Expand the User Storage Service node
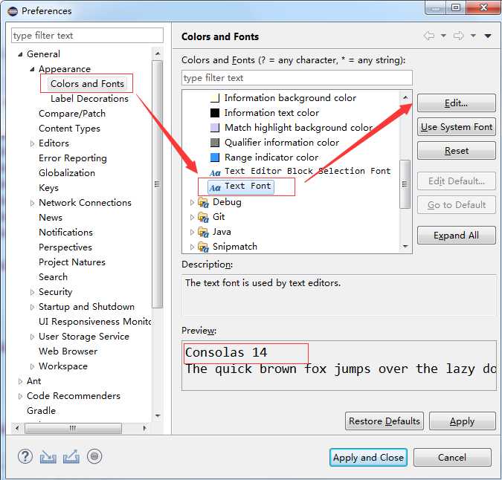Viewport: 502px width, 480px height. (32, 337)
